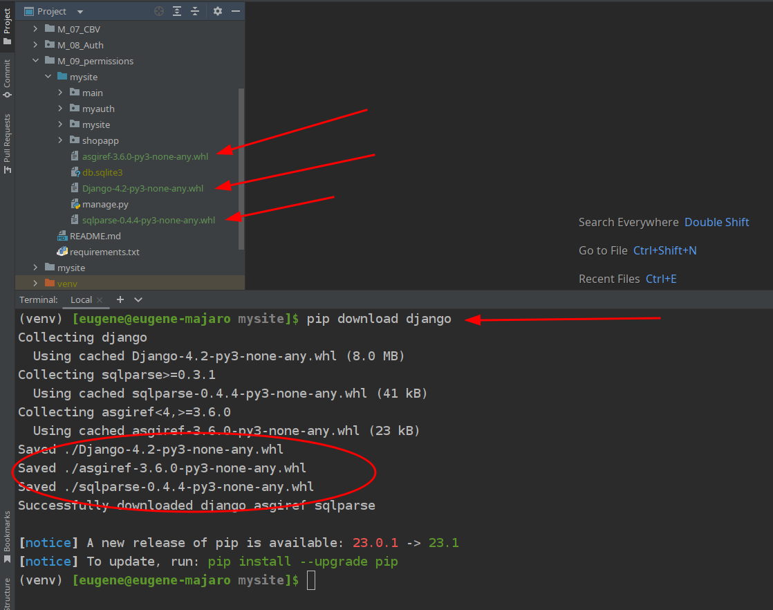Click the myauth folder icon
The image size is (773, 610).
pos(75,109)
